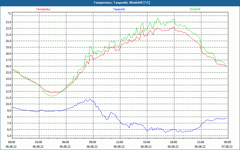
Task: Click the red Temperatur legend label
Action: (x=43, y=9)
